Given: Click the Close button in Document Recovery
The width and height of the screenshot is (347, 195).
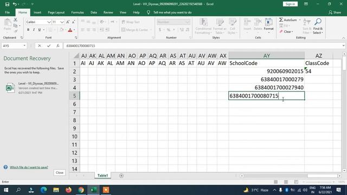Looking at the screenshot, I should click(x=60, y=172).
